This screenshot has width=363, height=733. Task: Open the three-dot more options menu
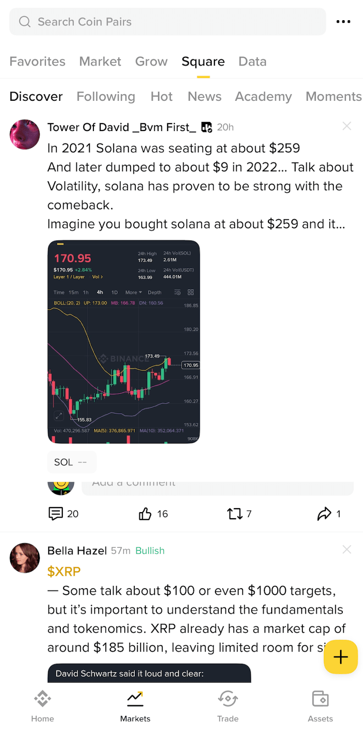343,22
